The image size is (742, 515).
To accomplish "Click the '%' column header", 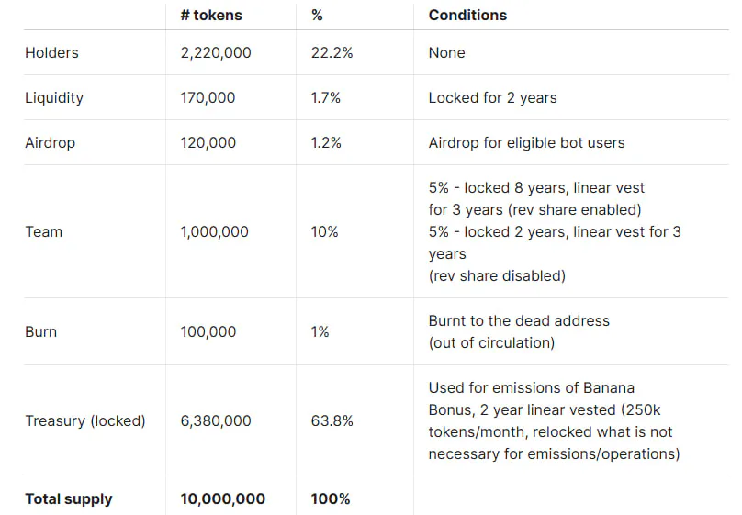I will (x=317, y=15).
